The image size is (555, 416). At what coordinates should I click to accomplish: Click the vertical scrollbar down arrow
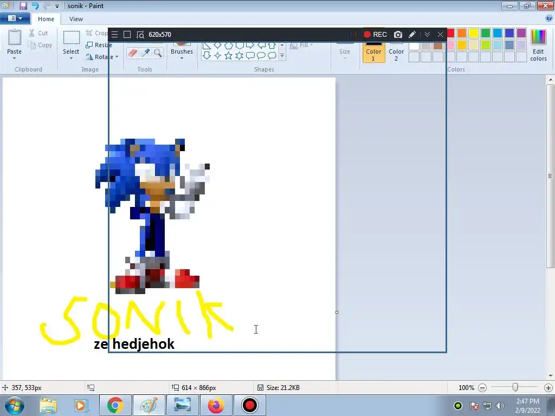click(x=551, y=376)
